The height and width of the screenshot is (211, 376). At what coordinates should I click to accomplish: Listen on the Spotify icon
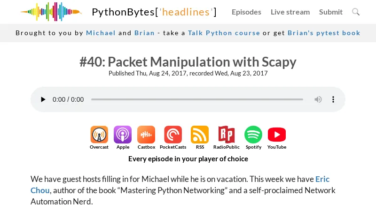coord(253,135)
